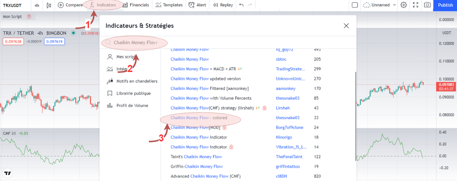The image size is (457, 181).
Task: Add Griffin-Chaikin Money Flow
Action: click(197, 166)
